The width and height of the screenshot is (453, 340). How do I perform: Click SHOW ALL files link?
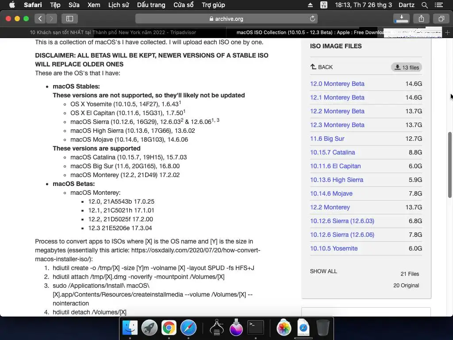pyautogui.click(x=323, y=271)
